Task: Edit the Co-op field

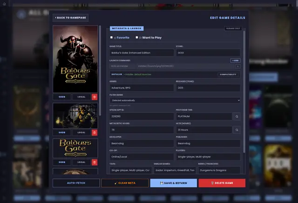Action: point(142,157)
